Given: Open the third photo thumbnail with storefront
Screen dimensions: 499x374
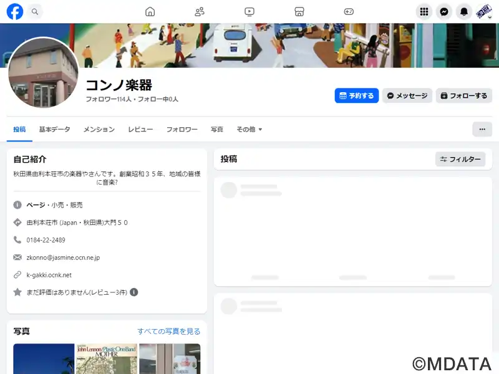Looking at the screenshot, I should pos(170,359).
